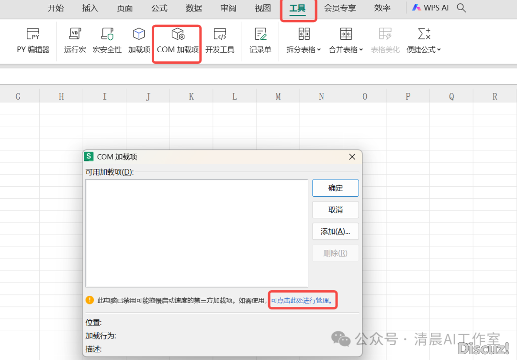This screenshot has height=360, width=517.
Task: Open COM 加载项 from the ribbon
Action: pos(178,40)
